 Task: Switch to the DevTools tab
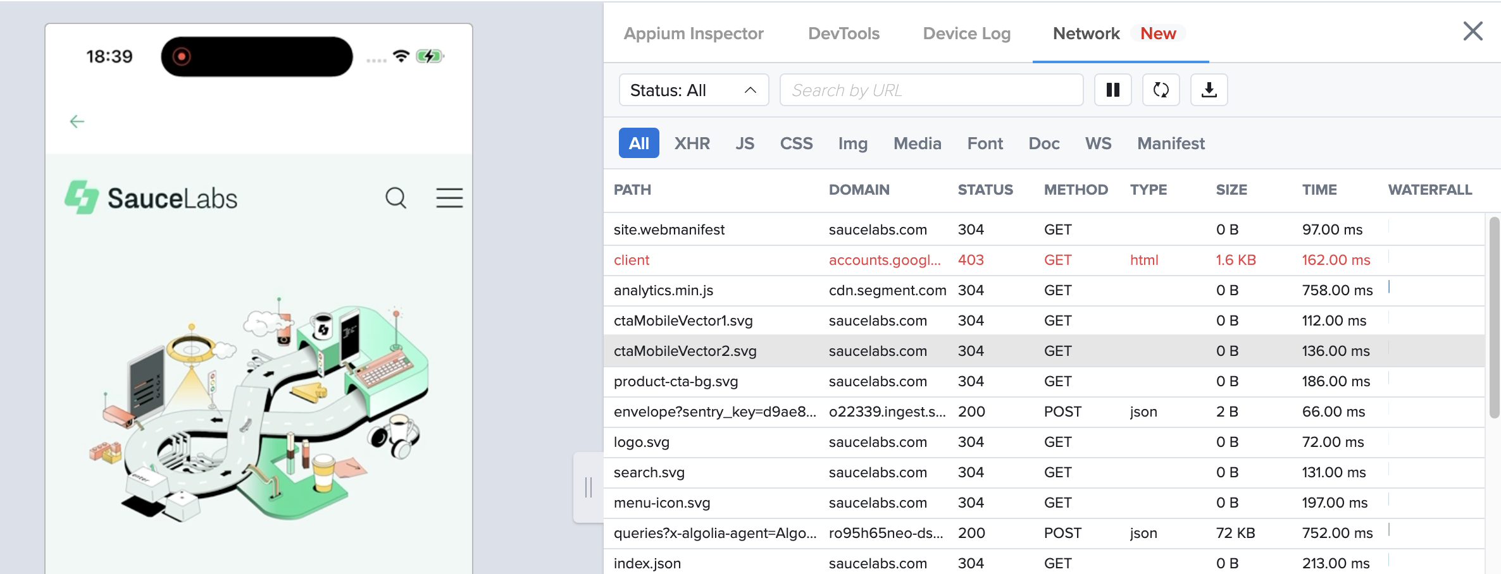point(843,34)
